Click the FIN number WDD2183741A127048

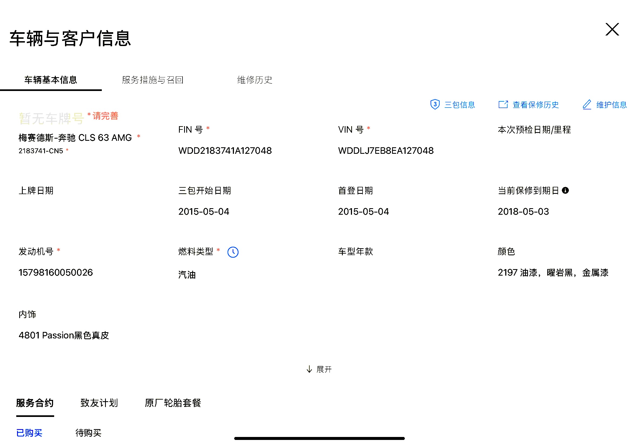(225, 151)
